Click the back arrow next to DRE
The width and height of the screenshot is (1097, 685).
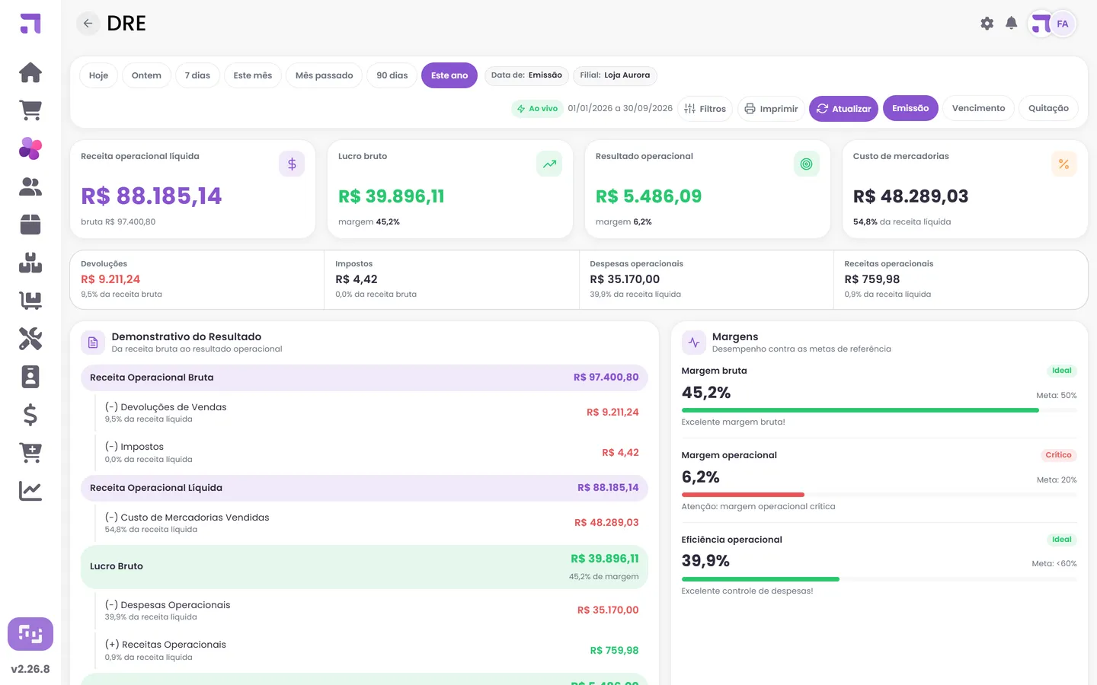coord(88,24)
